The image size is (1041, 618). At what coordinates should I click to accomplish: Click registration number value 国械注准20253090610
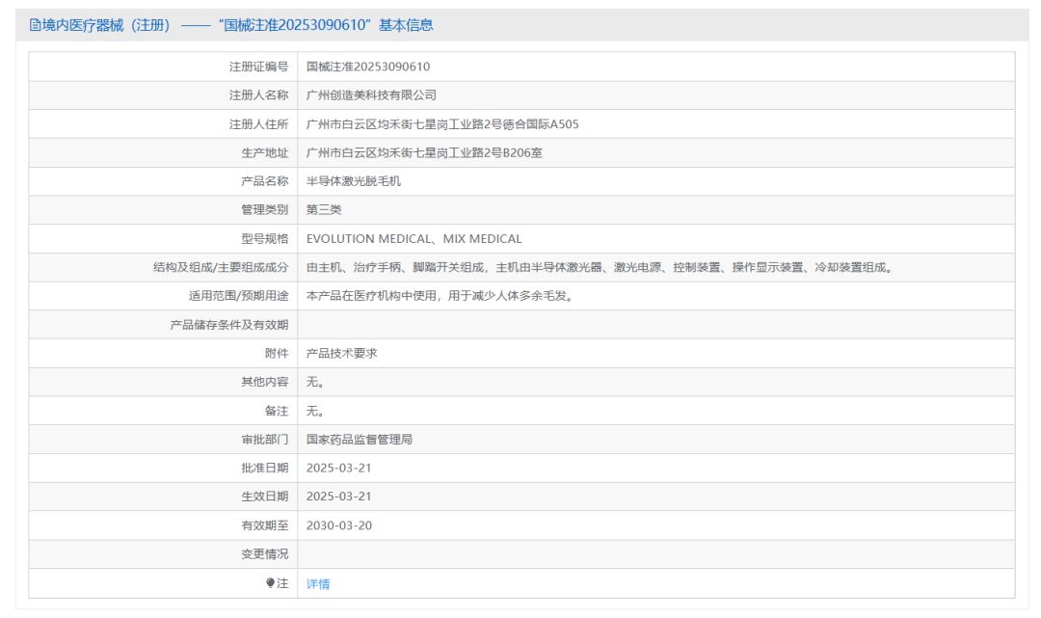tap(367, 67)
